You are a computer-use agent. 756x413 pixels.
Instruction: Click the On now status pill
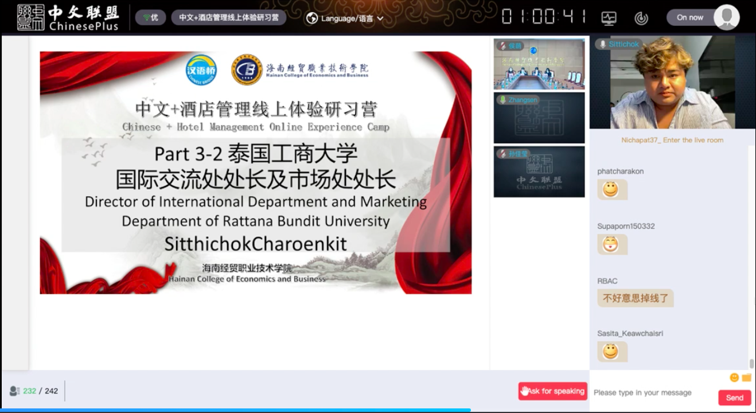(x=690, y=18)
